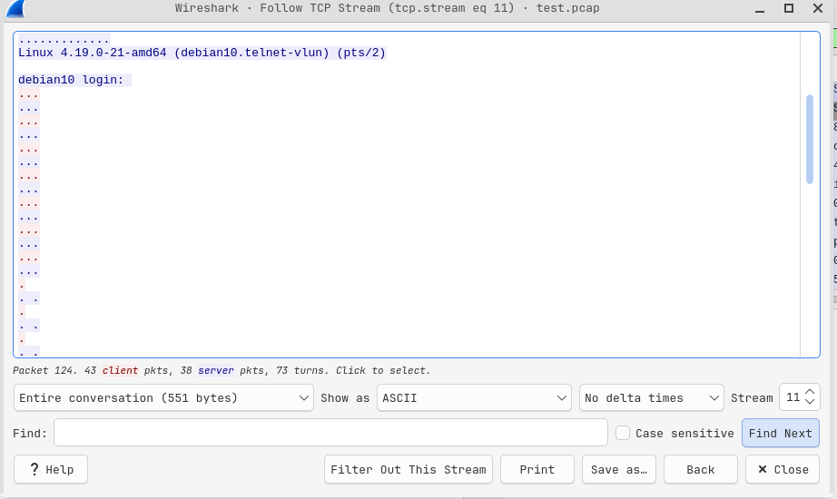Increment the Stream number with up arrow
Viewport: 837px width, 499px height.
[809, 392]
